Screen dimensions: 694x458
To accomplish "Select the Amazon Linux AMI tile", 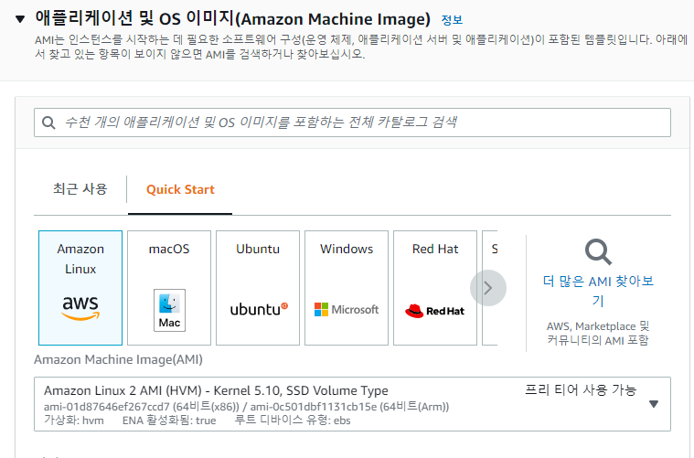I will (80, 288).
